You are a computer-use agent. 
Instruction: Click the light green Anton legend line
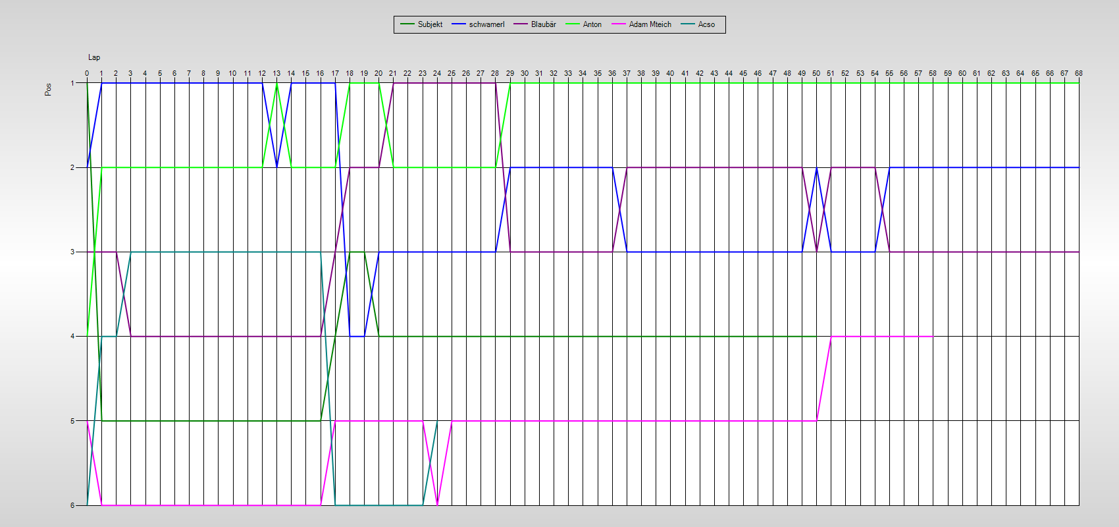tap(572, 24)
